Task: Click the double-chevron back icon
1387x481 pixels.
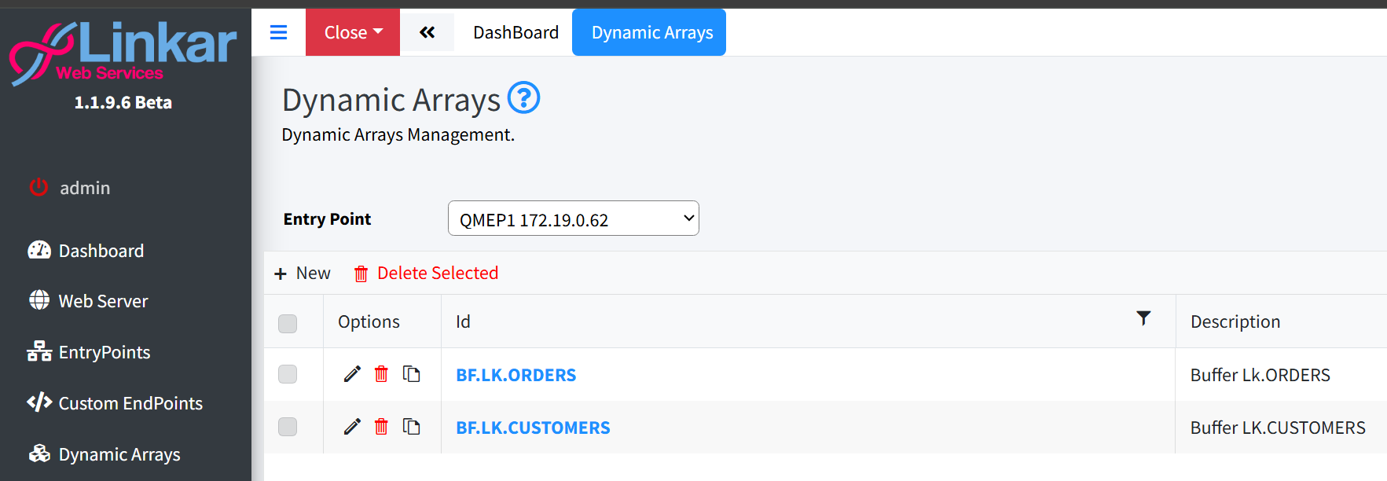Action: [x=427, y=32]
